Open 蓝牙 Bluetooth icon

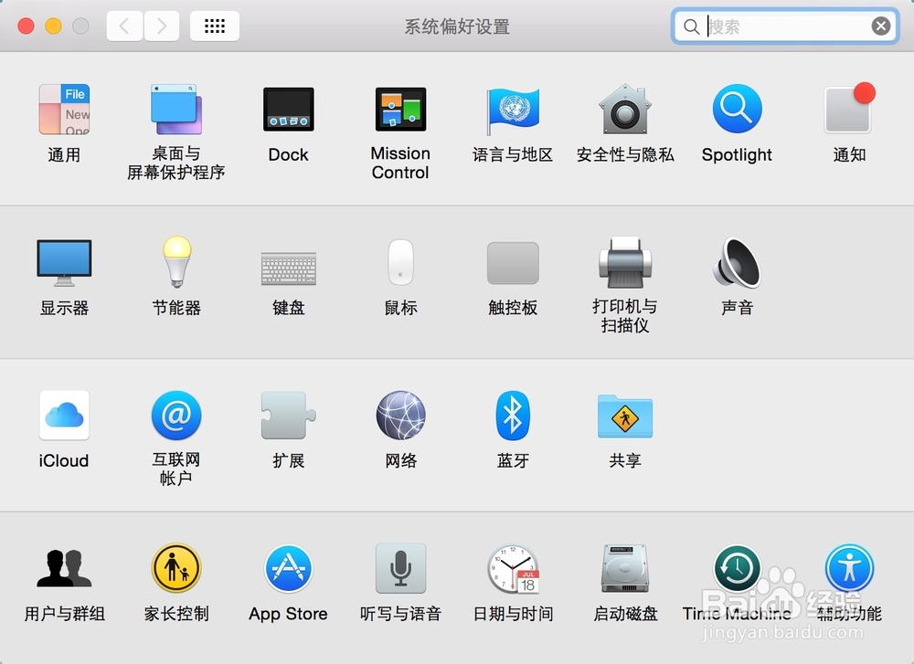point(513,416)
